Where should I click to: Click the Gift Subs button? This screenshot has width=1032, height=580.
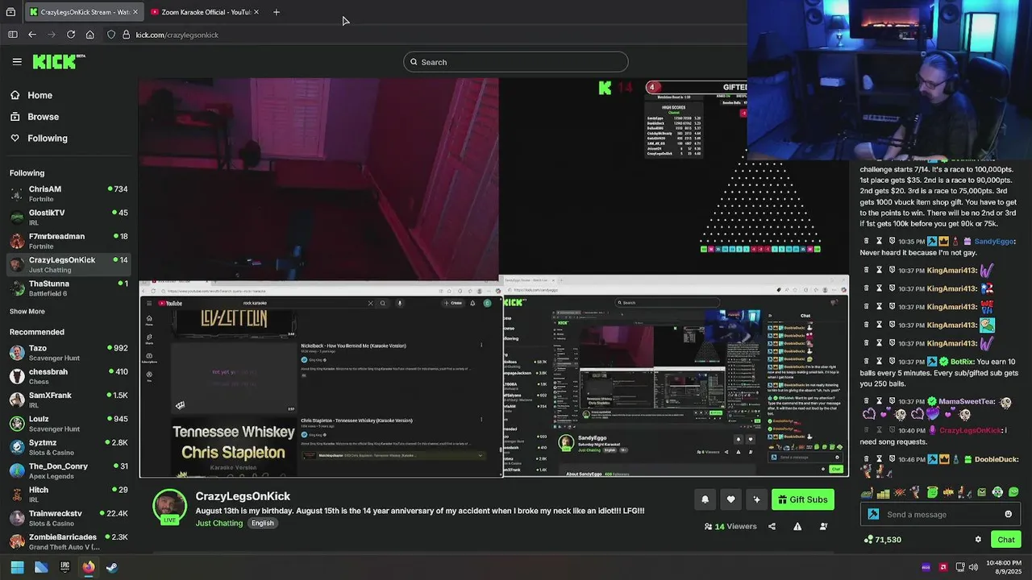tap(802, 499)
